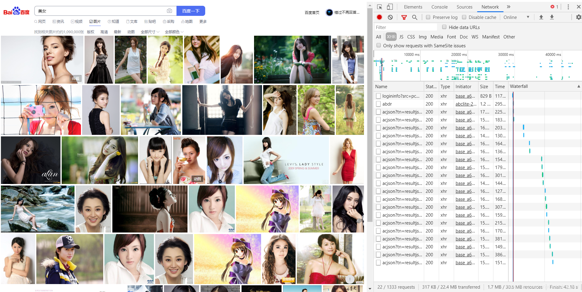Check the abdr request row checkbox
Screen dimensions: 582x292
378,104
